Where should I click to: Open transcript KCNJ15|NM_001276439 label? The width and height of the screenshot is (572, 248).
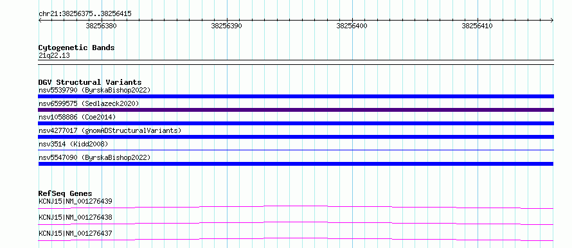[75, 201]
